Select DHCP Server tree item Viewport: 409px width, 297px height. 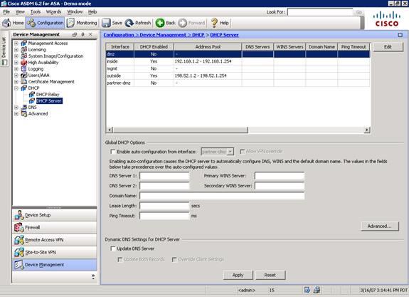pyautogui.click(x=49, y=101)
